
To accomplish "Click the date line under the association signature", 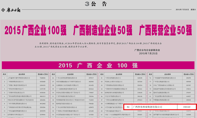I will tap(148, 53).
